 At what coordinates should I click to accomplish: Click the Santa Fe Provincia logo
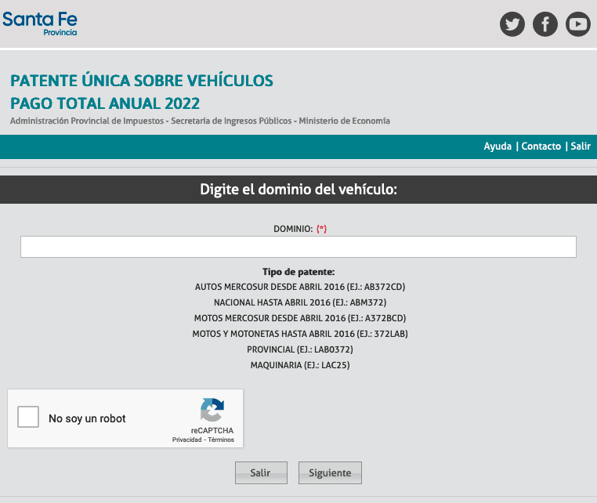pyautogui.click(x=40, y=21)
